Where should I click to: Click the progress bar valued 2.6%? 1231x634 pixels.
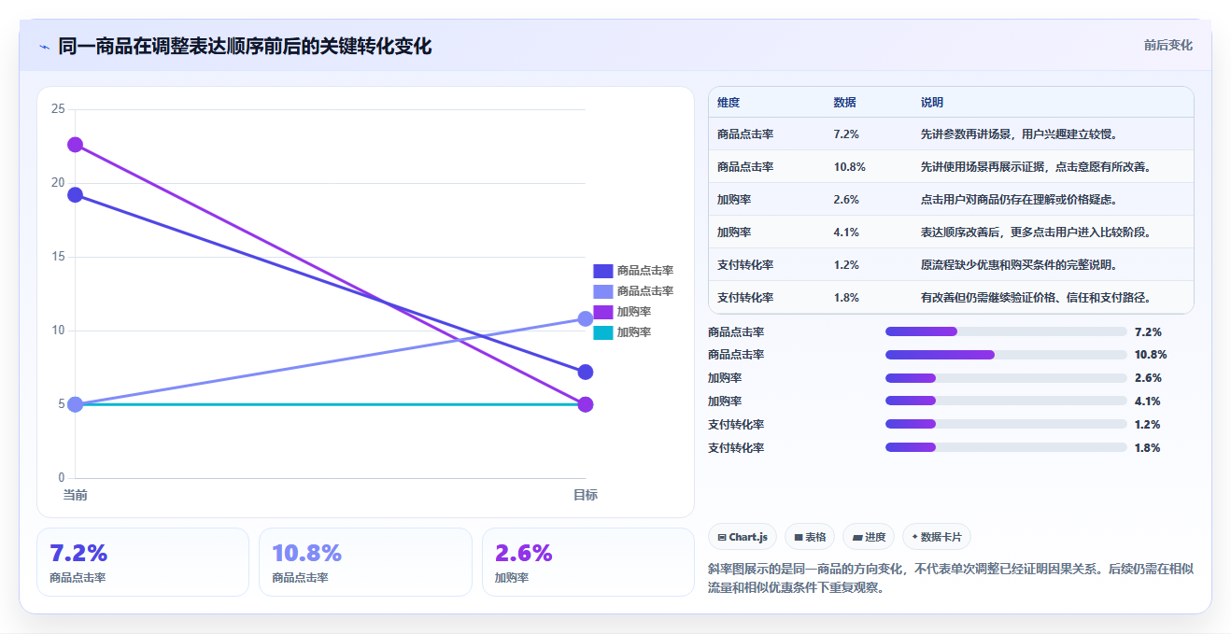(1006, 378)
